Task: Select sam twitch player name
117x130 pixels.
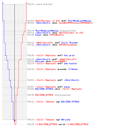Action: point(70,63)
